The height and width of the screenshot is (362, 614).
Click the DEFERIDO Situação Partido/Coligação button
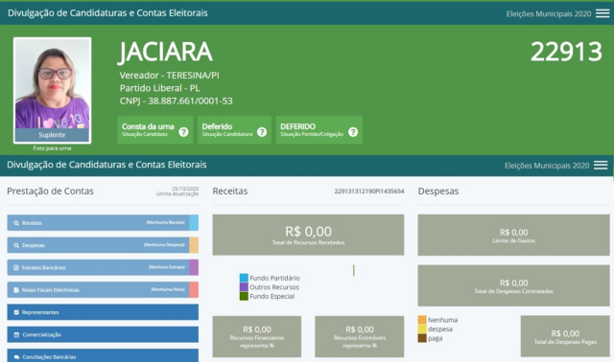click(x=319, y=130)
